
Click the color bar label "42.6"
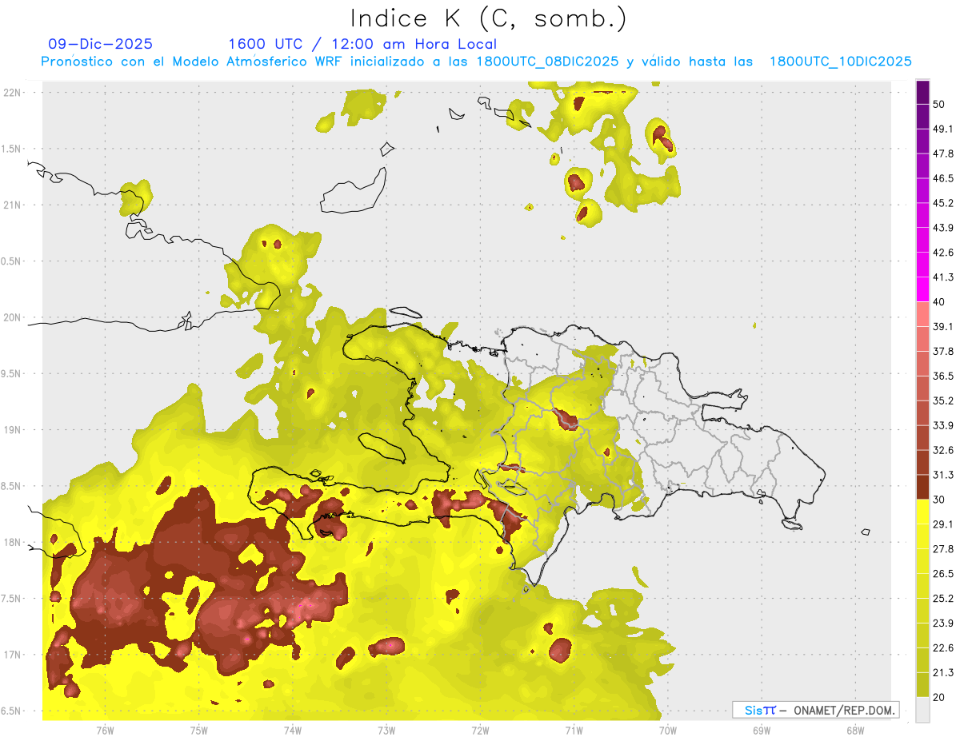[942, 253]
